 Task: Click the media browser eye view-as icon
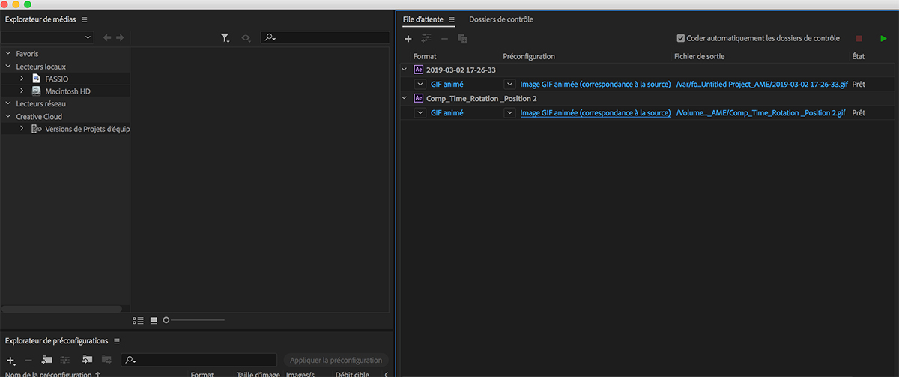(x=246, y=37)
